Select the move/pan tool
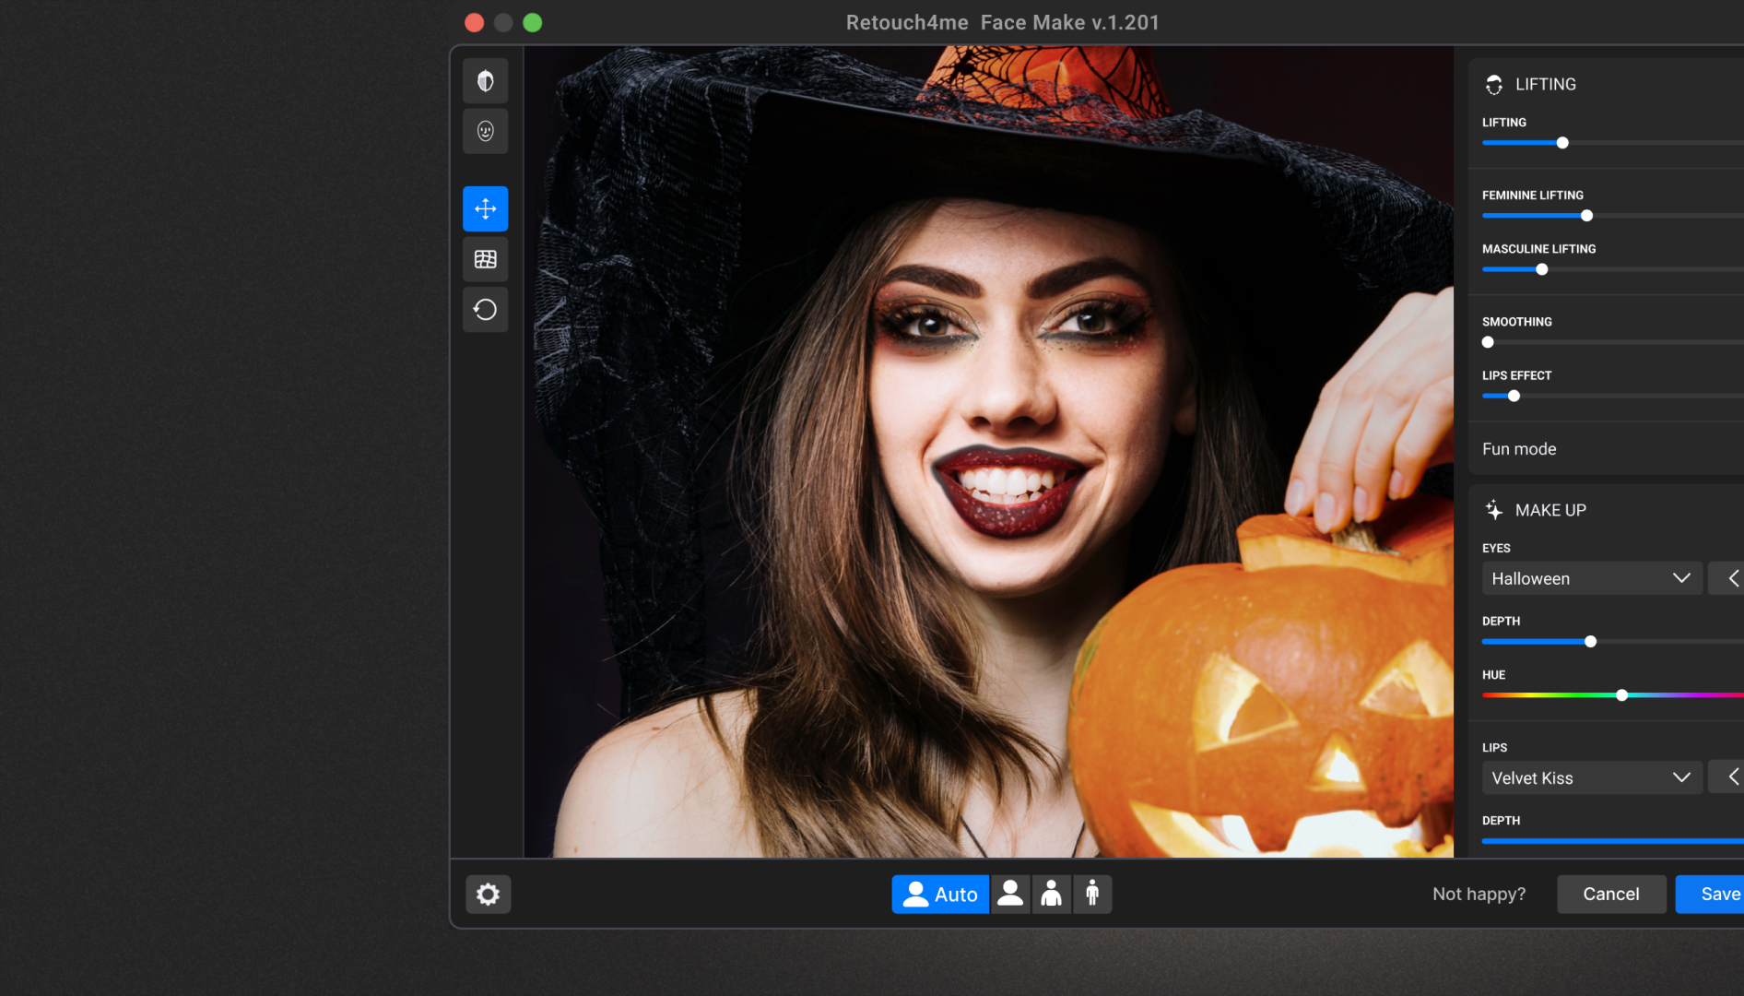1744x996 pixels. (485, 209)
